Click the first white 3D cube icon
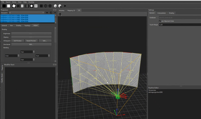The height and width of the screenshot is (119, 201). 55,6
